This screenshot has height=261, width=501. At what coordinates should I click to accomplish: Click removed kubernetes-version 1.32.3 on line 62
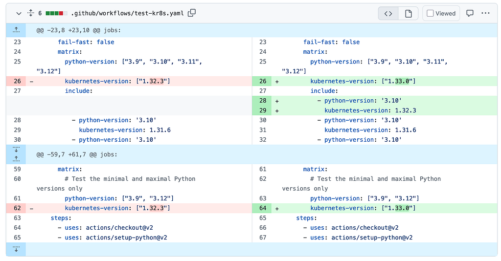click(x=117, y=208)
